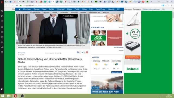Open the Pforzheim section
174x98 pixels.
click(27, 9)
